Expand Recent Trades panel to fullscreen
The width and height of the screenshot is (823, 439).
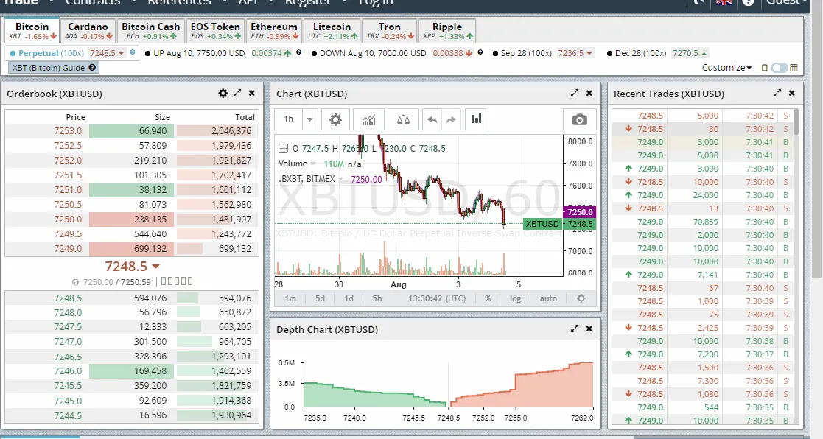[x=777, y=93]
